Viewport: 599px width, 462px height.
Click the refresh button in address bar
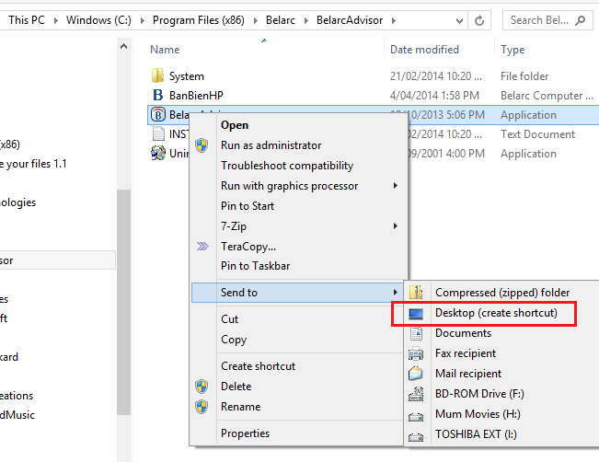click(x=479, y=20)
